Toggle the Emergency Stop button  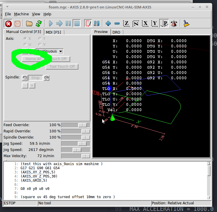[x=8, y=24]
